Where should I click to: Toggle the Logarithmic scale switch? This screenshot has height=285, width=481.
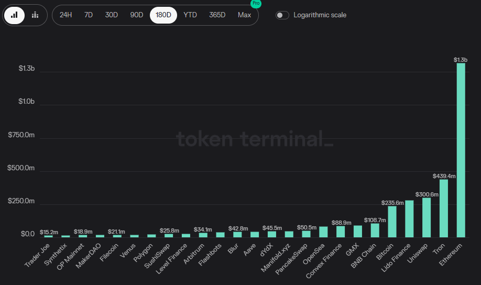(282, 15)
